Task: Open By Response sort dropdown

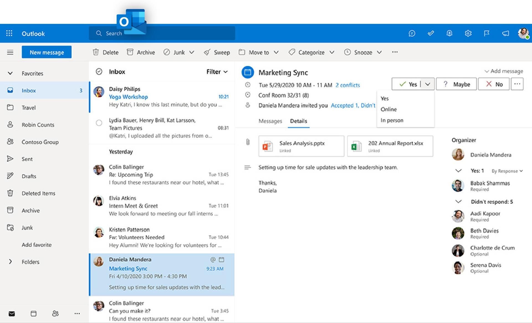Action: pyautogui.click(x=507, y=171)
